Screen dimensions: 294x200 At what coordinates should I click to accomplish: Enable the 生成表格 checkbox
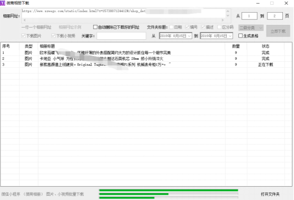(x=240, y=35)
